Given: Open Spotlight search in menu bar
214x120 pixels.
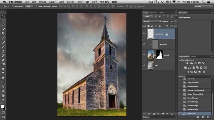Looking at the screenshot, I should coord(203,2).
